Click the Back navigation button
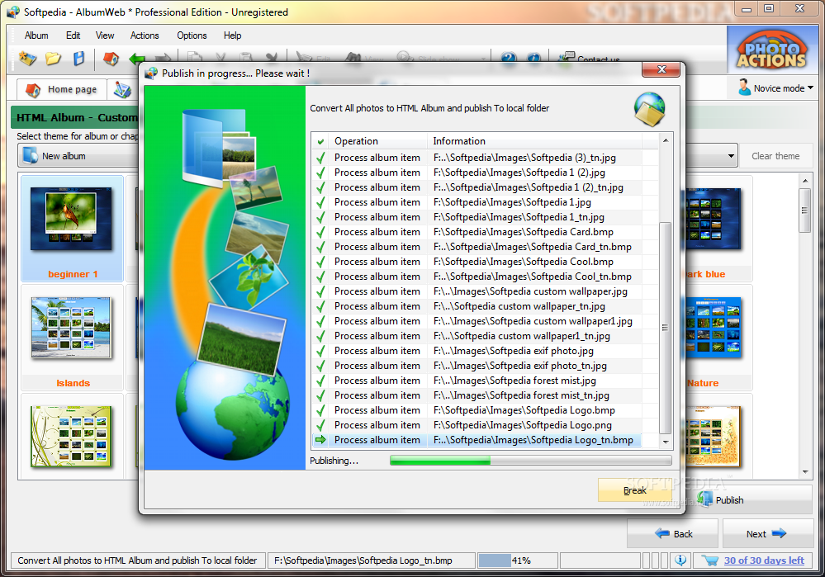The image size is (825, 577). coord(672,533)
